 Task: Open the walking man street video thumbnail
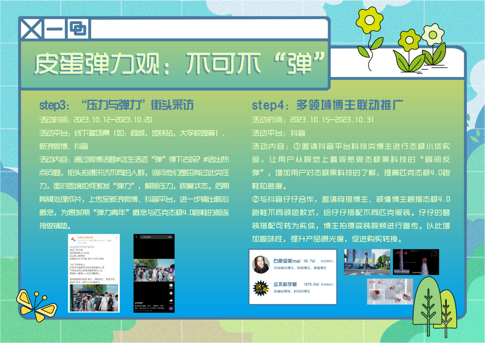pyautogui.click(x=367, y=262)
